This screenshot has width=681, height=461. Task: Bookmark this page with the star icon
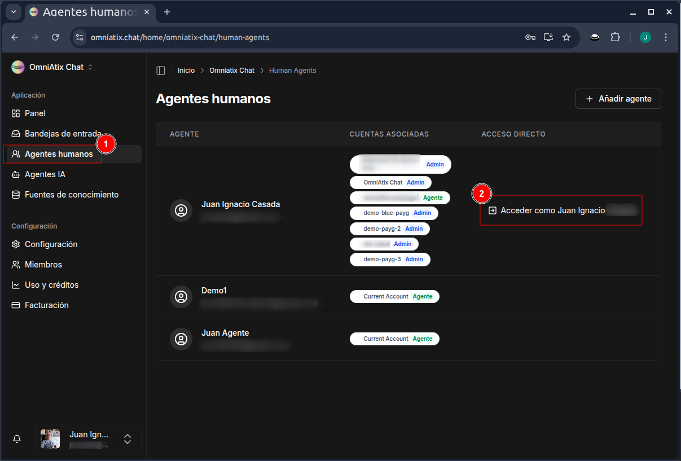tap(566, 37)
